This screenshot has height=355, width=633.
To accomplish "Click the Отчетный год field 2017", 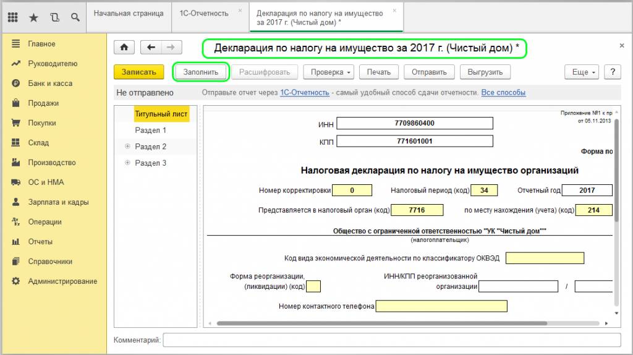I will [x=587, y=190].
